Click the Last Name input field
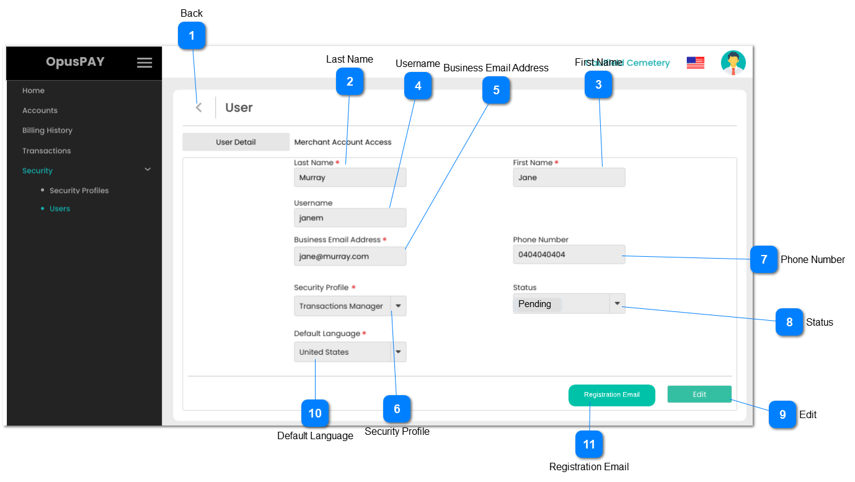The image size is (855, 482). [x=350, y=177]
